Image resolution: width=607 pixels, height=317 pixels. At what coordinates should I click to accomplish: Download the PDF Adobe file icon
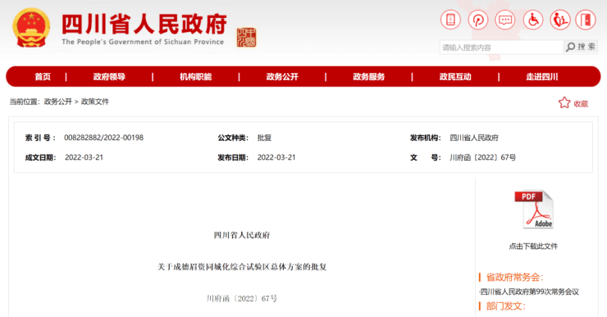(534, 209)
